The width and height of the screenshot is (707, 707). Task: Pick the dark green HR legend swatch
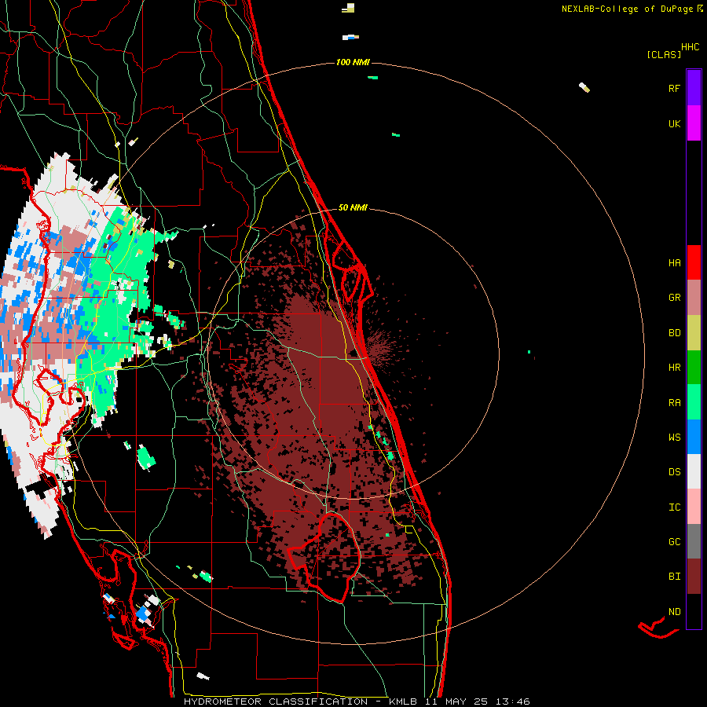pos(694,367)
